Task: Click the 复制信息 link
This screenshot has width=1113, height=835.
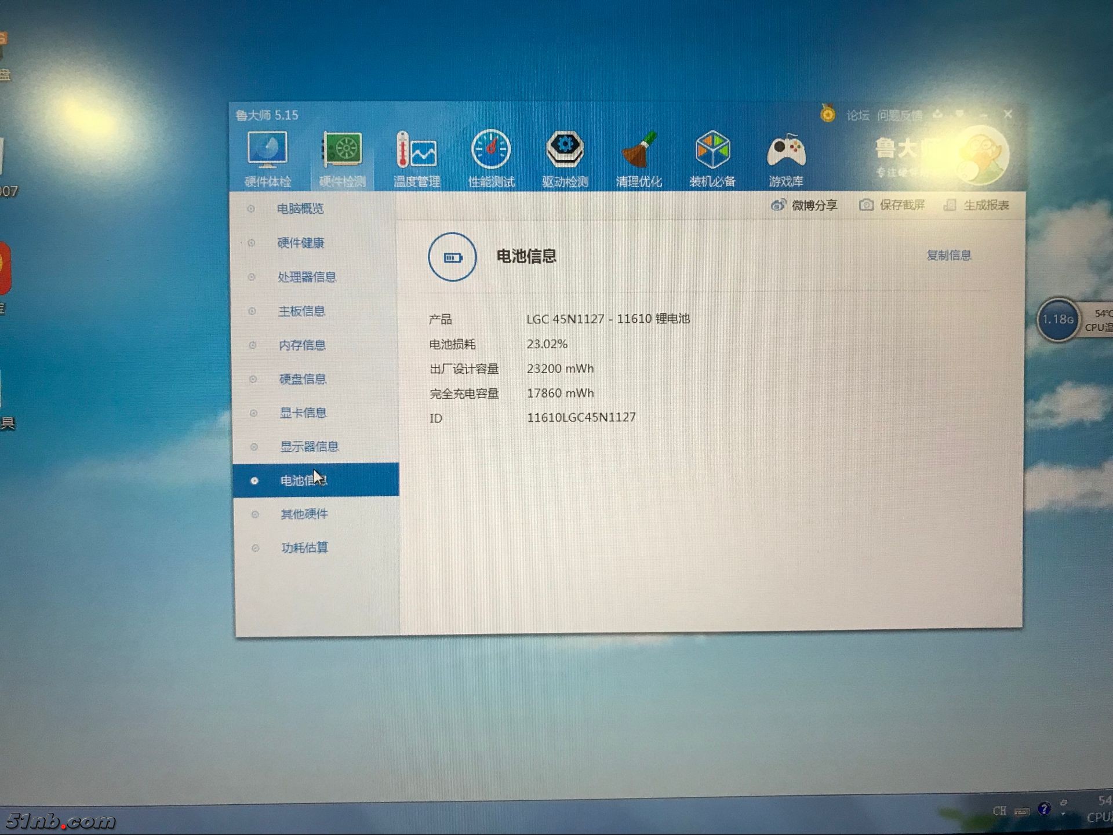Action: [x=948, y=255]
